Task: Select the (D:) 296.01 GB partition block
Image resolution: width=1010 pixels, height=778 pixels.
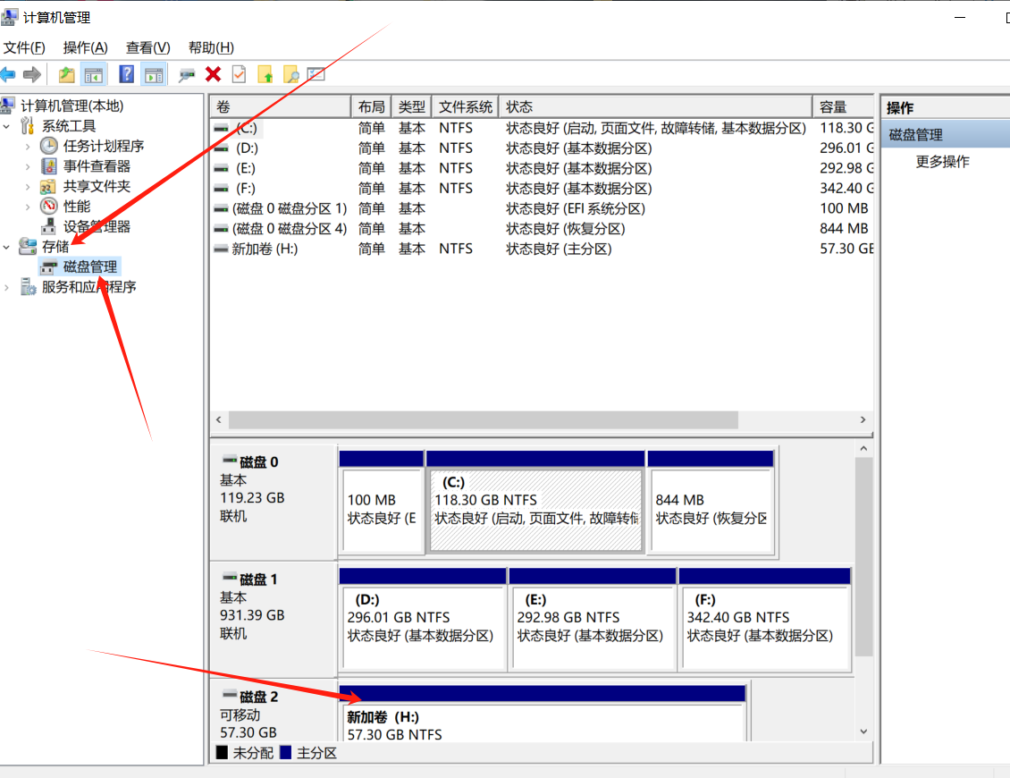Action: [422, 620]
